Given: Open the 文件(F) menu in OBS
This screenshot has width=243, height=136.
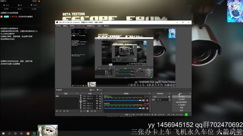Looking at the screenshot, I should (58, 26).
